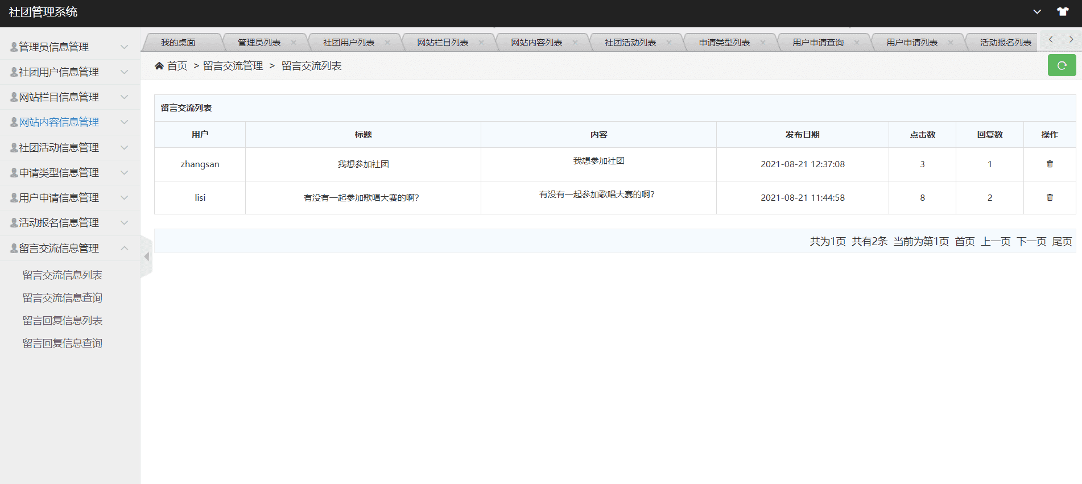Close the 网站内容列表 tab
This screenshot has height=484, width=1082.
click(575, 43)
